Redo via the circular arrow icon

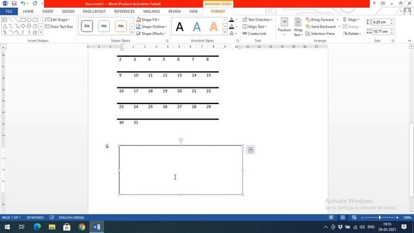35,3
